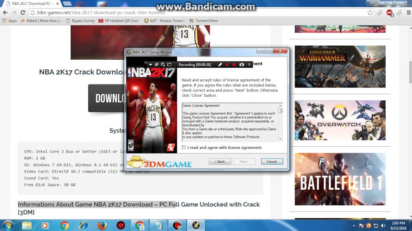Open the Torrent Editor bookmark
This screenshot has height=231, width=412.
point(204,21)
